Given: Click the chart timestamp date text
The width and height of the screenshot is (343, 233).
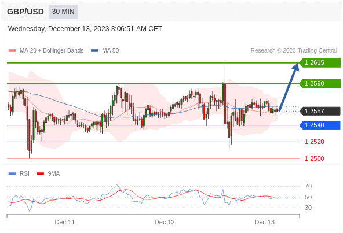Looking at the screenshot, I should [85, 29].
